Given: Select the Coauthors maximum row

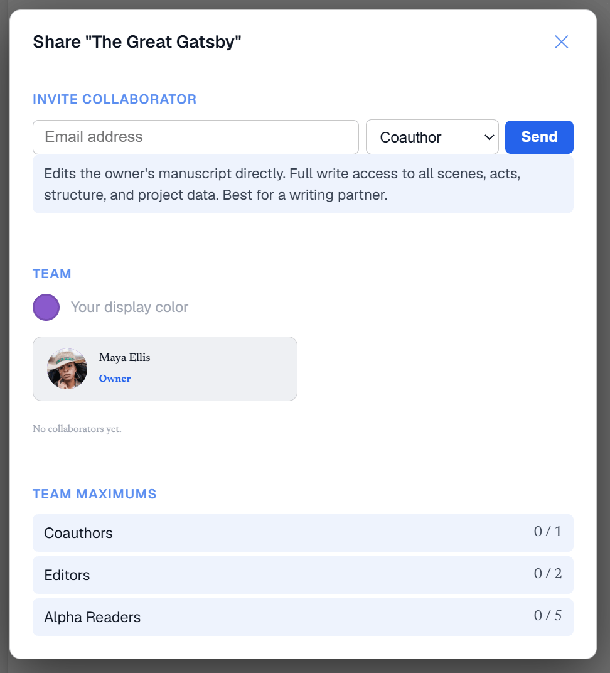Looking at the screenshot, I should [x=303, y=532].
